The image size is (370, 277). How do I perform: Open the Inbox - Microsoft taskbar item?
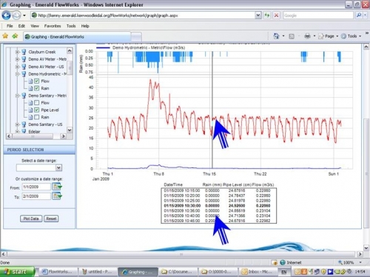point(258,272)
